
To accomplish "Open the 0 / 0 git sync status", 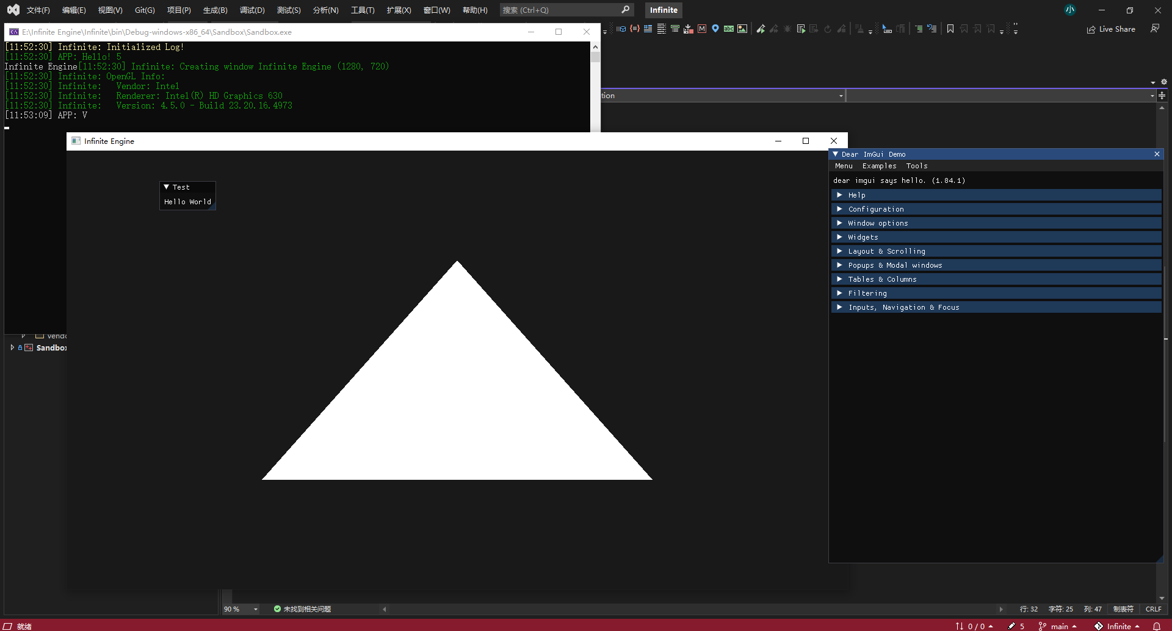I will pyautogui.click(x=974, y=626).
